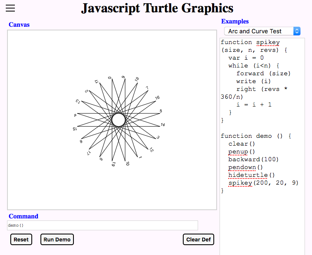The height and width of the screenshot is (255, 312).
Task: Click the Command heading
Action: 24,216
